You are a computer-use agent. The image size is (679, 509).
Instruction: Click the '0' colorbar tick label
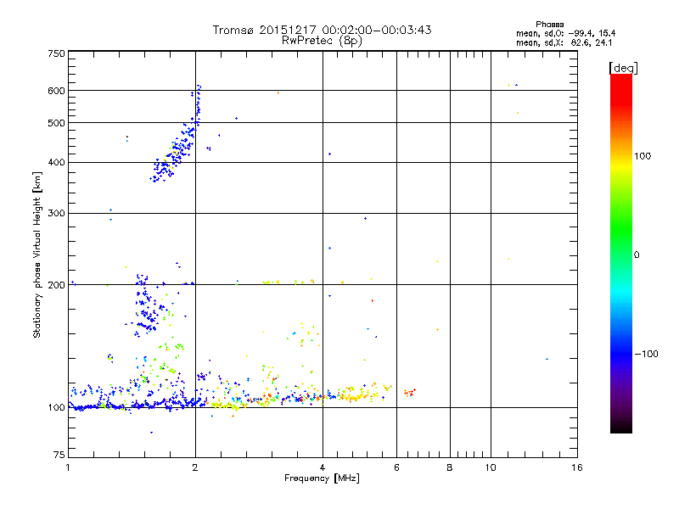coord(637,255)
